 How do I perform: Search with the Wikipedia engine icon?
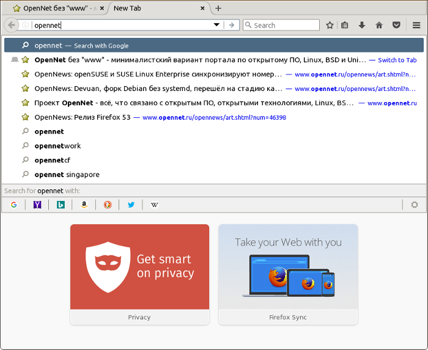[x=154, y=205]
